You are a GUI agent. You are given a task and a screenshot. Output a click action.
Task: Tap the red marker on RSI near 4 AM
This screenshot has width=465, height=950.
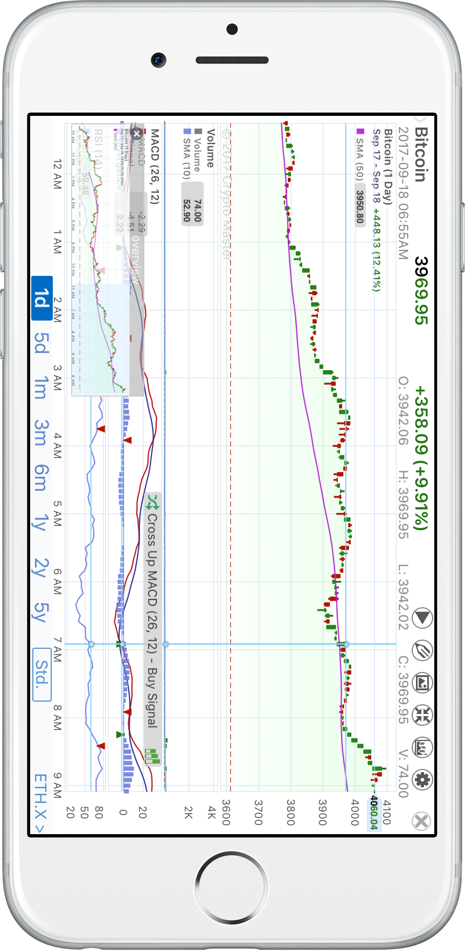(101, 429)
